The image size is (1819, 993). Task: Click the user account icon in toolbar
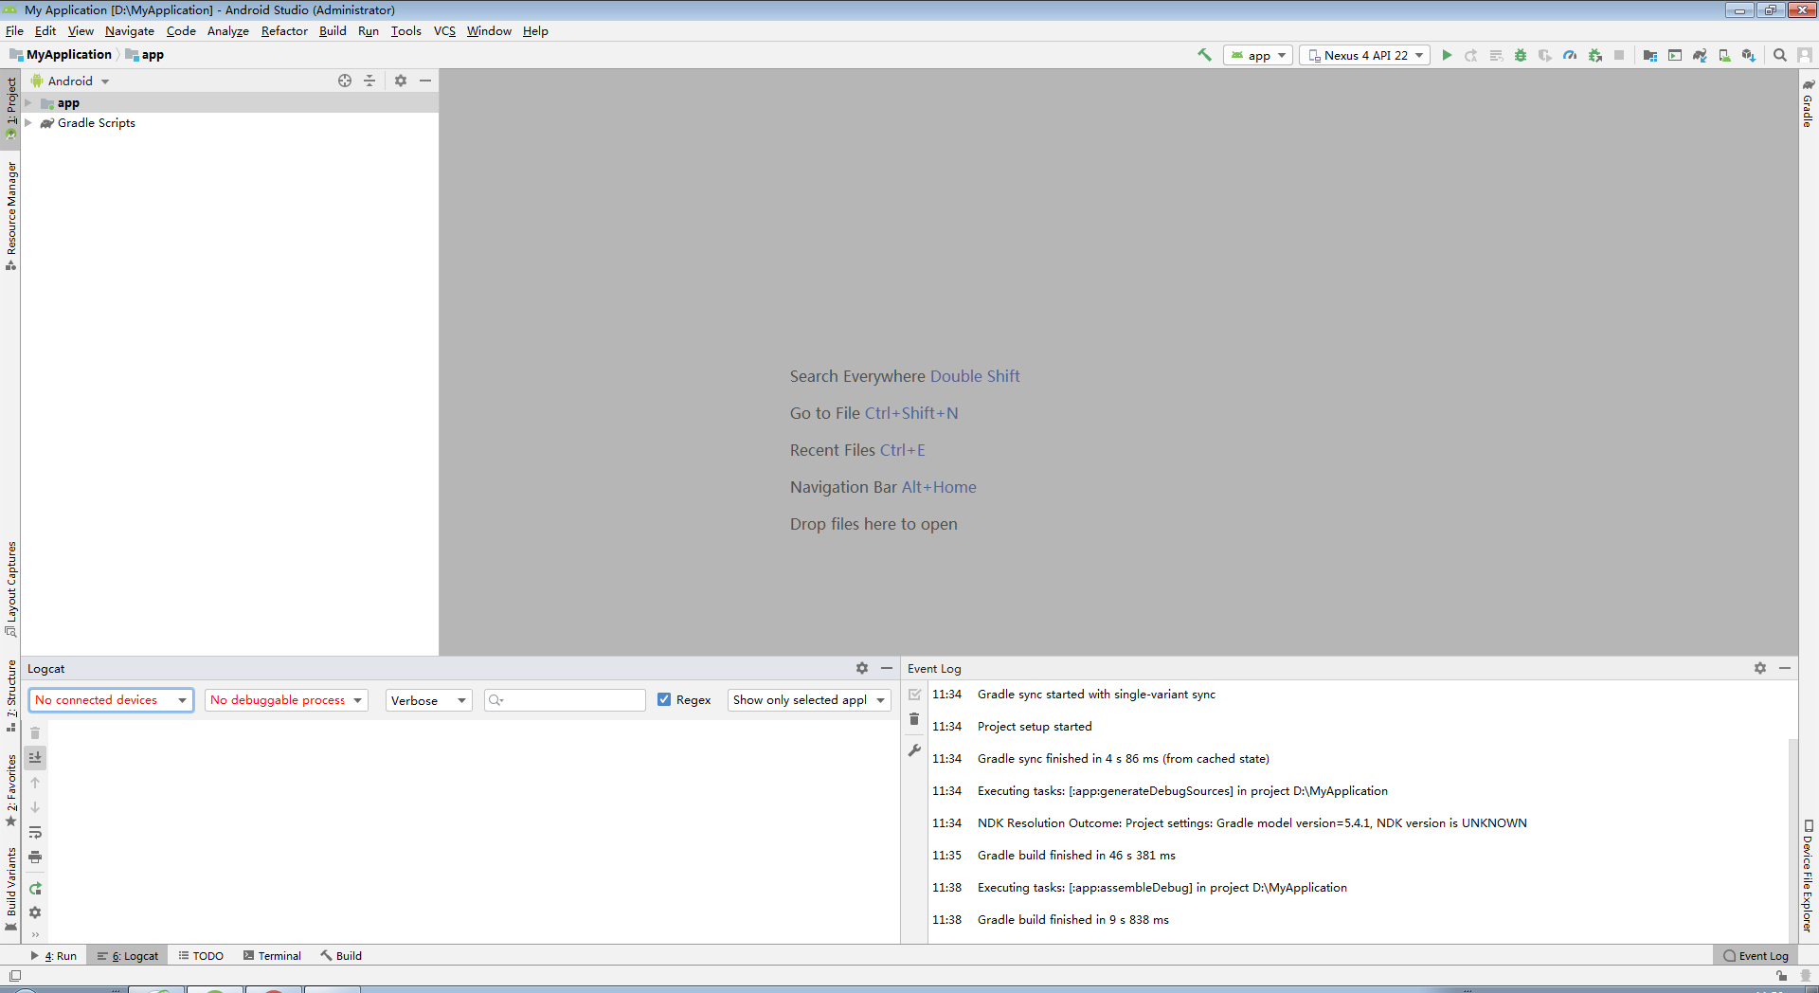[1805, 55]
